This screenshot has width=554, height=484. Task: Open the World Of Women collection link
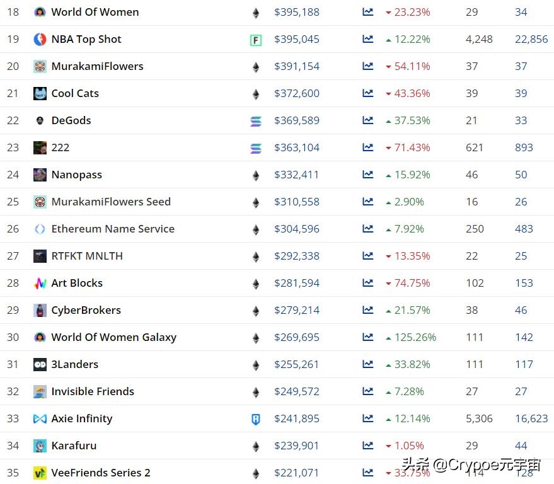95,12
